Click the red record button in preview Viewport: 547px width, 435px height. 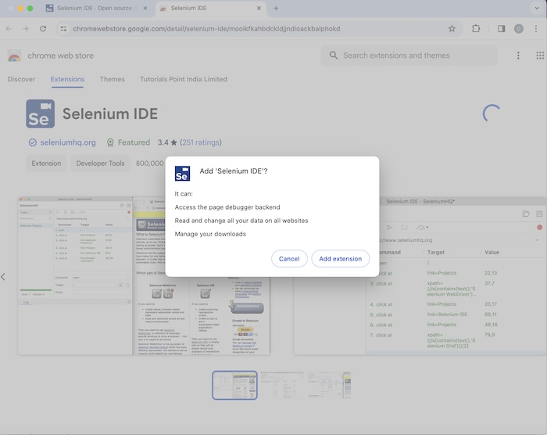(539, 228)
